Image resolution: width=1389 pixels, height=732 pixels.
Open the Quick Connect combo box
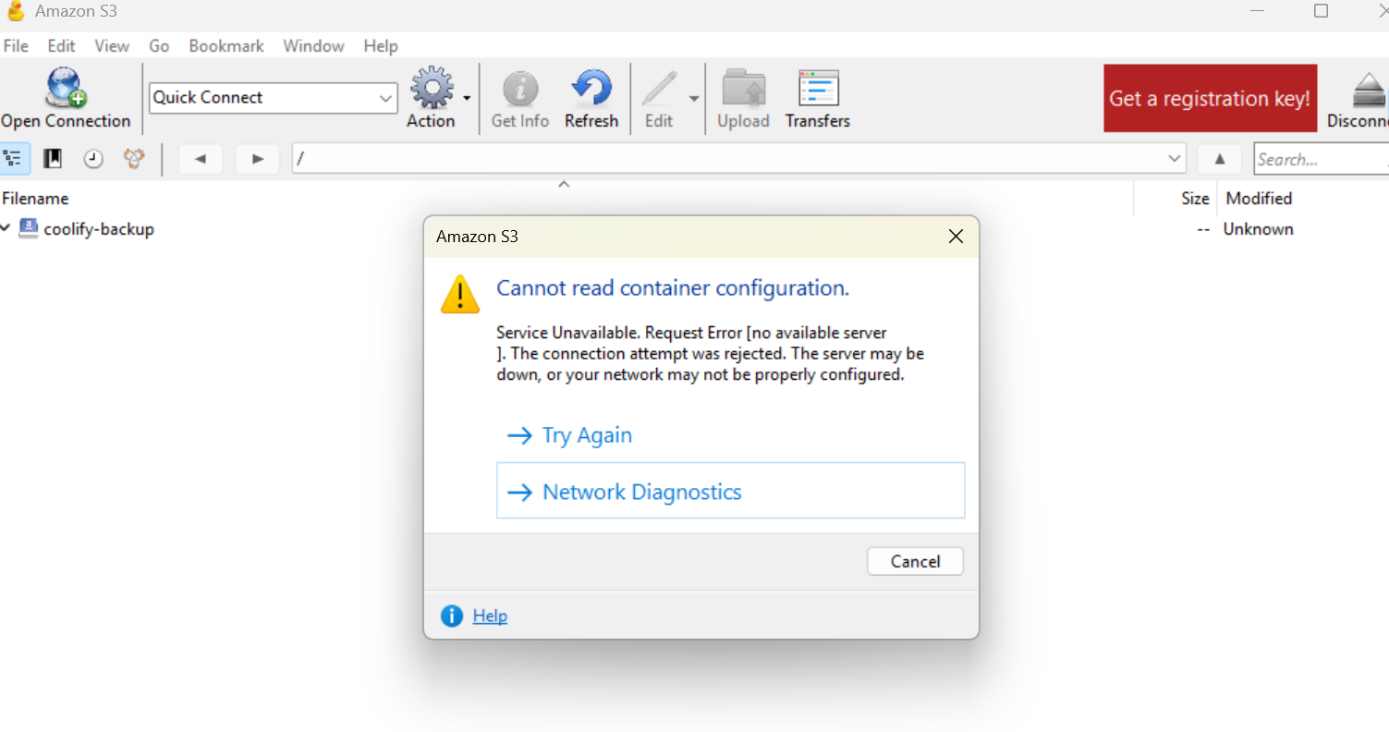point(274,98)
